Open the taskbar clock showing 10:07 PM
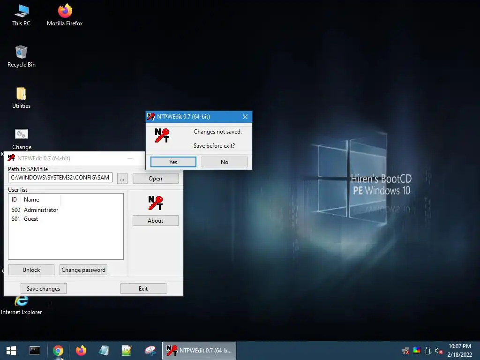This screenshot has height=360, width=480. pyautogui.click(x=459, y=351)
